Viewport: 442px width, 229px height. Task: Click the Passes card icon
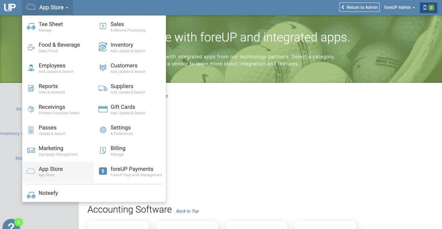(31, 130)
